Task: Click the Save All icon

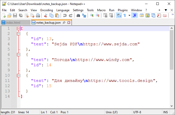Action: pos(21,15)
